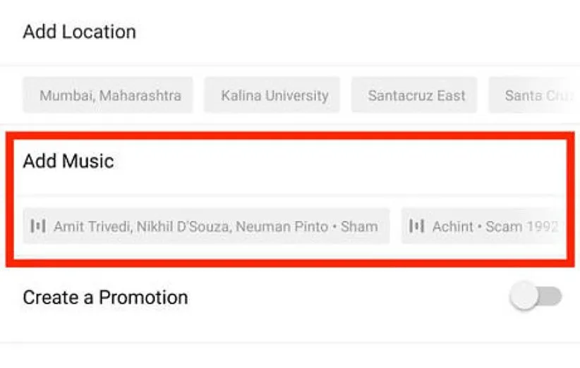580x368 pixels.
Task: Enable the Create a Promotion switch
Action: [536, 298]
